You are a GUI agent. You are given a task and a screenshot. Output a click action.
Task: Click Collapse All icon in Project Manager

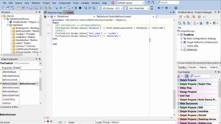click(188, 23)
